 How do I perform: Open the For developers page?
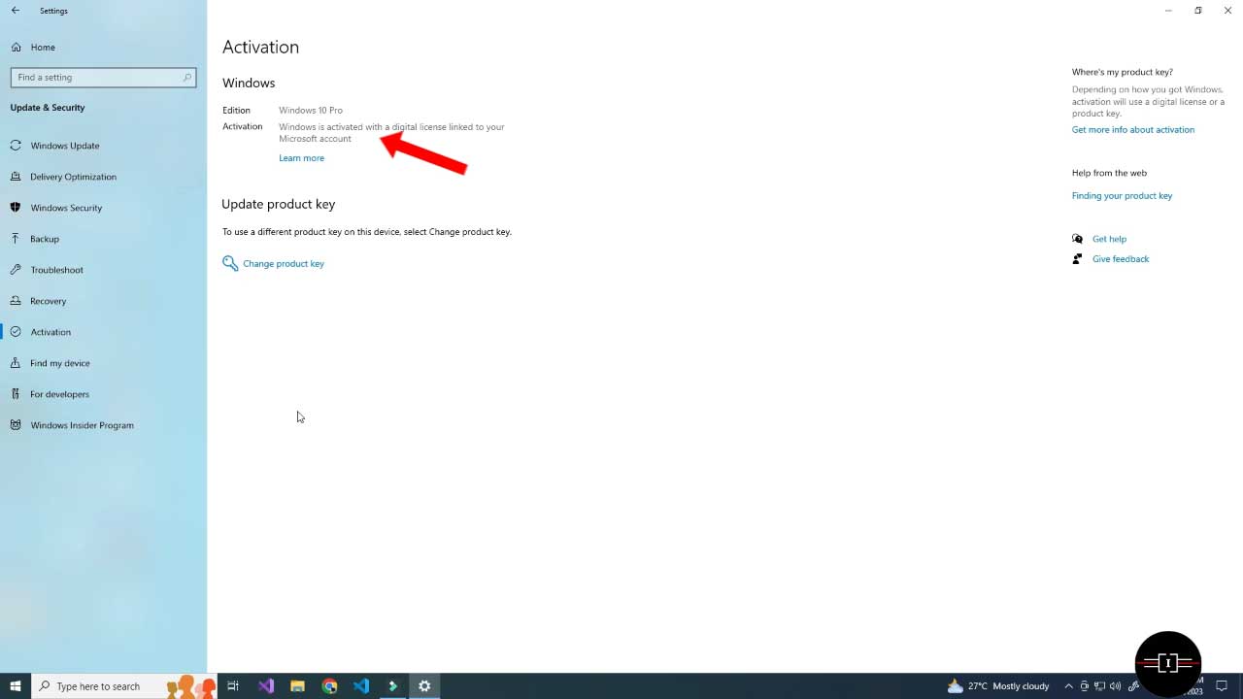pos(59,394)
